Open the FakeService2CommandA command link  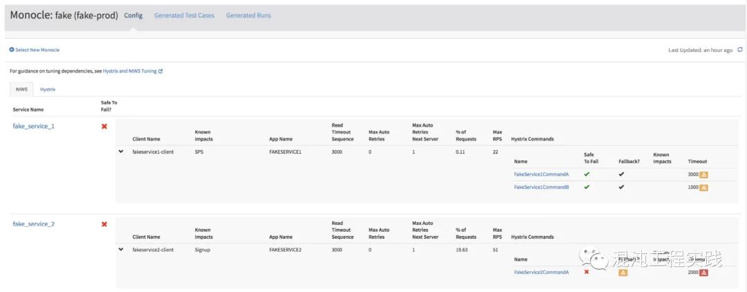coord(541,273)
